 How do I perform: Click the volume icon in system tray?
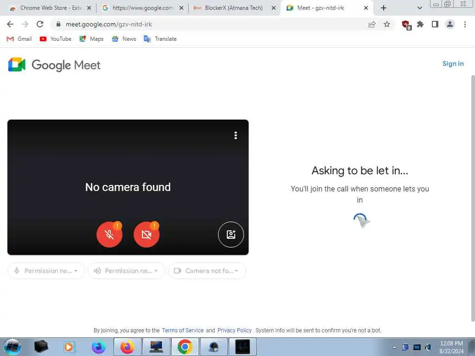click(428, 347)
